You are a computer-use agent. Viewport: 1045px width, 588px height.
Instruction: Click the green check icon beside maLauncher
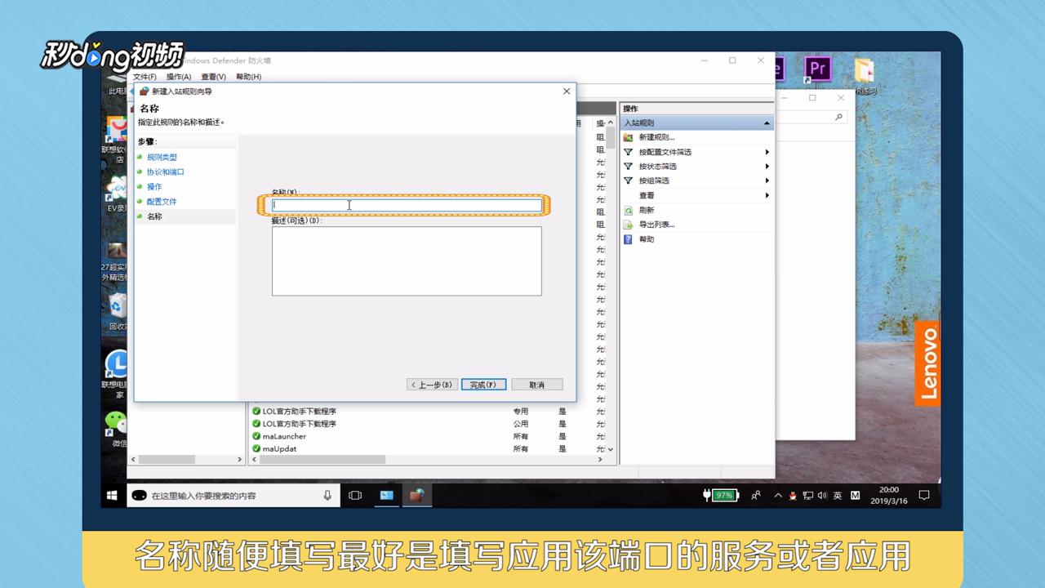256,437
